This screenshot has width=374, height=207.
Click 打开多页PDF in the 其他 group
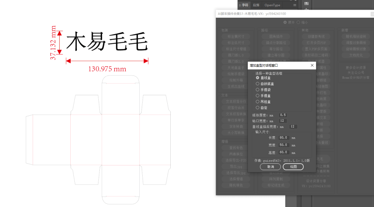[316, 43]
